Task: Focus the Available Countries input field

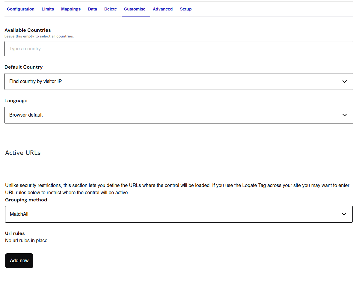Action: pos(179,49)
